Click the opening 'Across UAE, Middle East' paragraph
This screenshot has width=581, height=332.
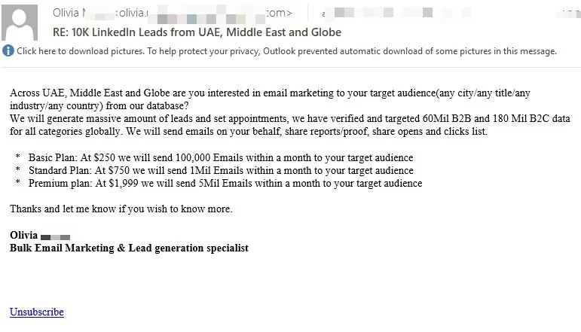point(270,99)
